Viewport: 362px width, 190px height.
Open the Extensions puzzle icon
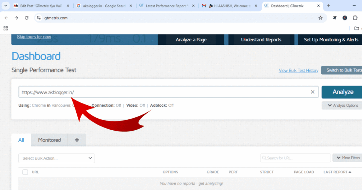(355, 18)
